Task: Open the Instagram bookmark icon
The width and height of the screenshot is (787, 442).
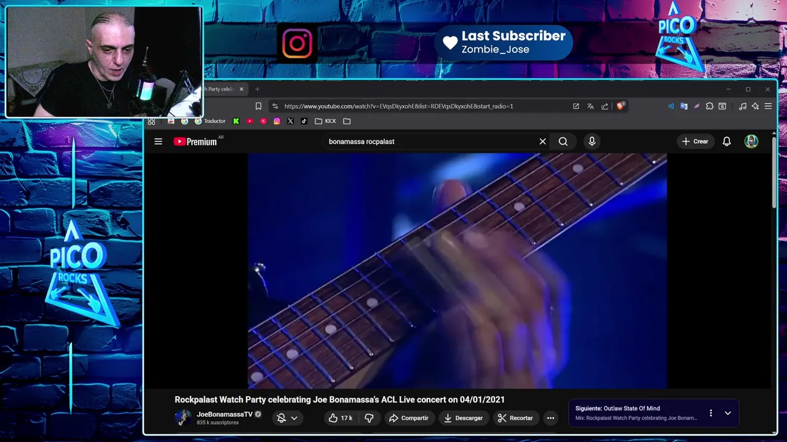Action: [277, 121]
